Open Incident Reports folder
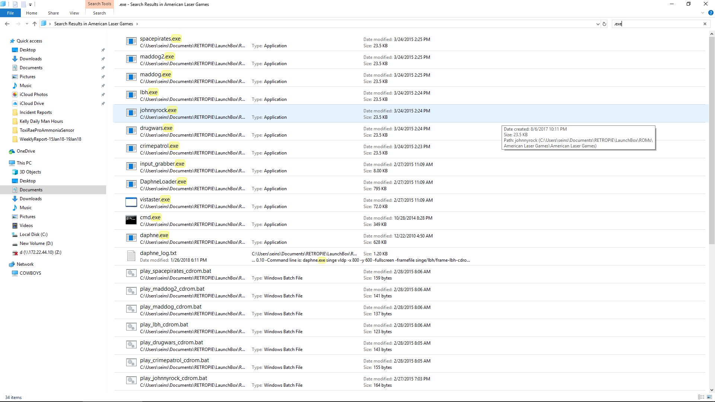This screenshot has width=715, height=402. 35,112
